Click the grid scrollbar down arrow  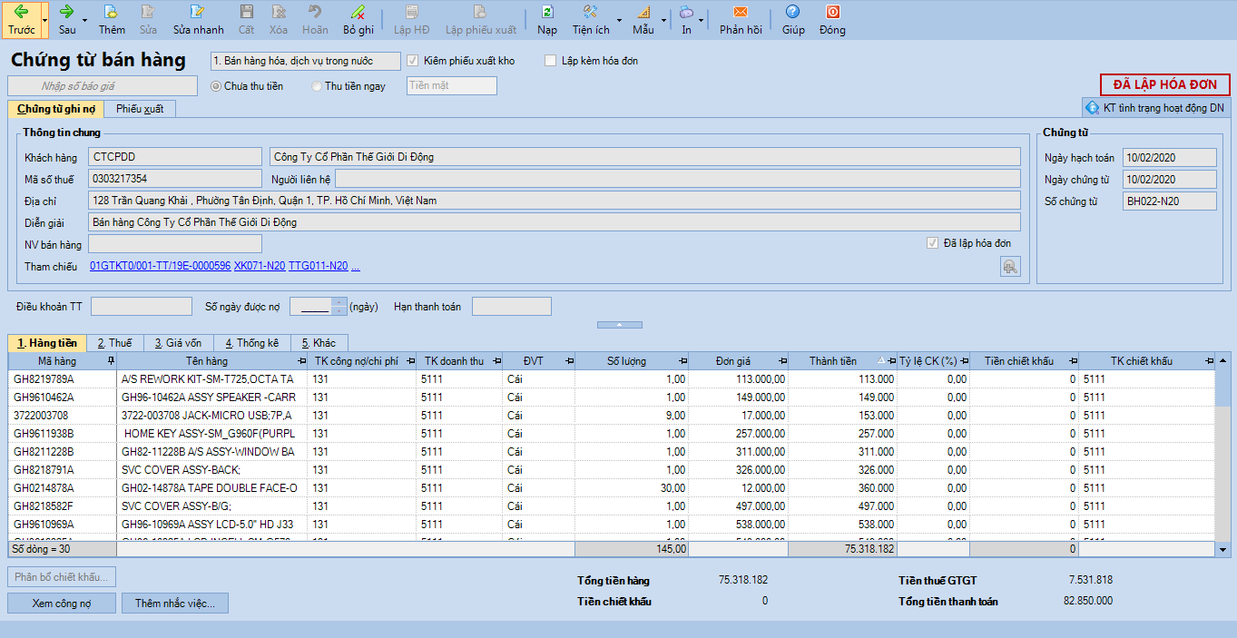(1222, 549)
